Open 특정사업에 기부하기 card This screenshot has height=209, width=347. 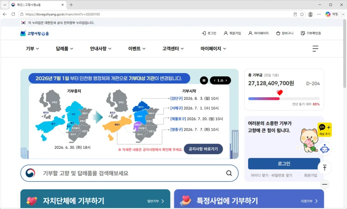[249, 199]
